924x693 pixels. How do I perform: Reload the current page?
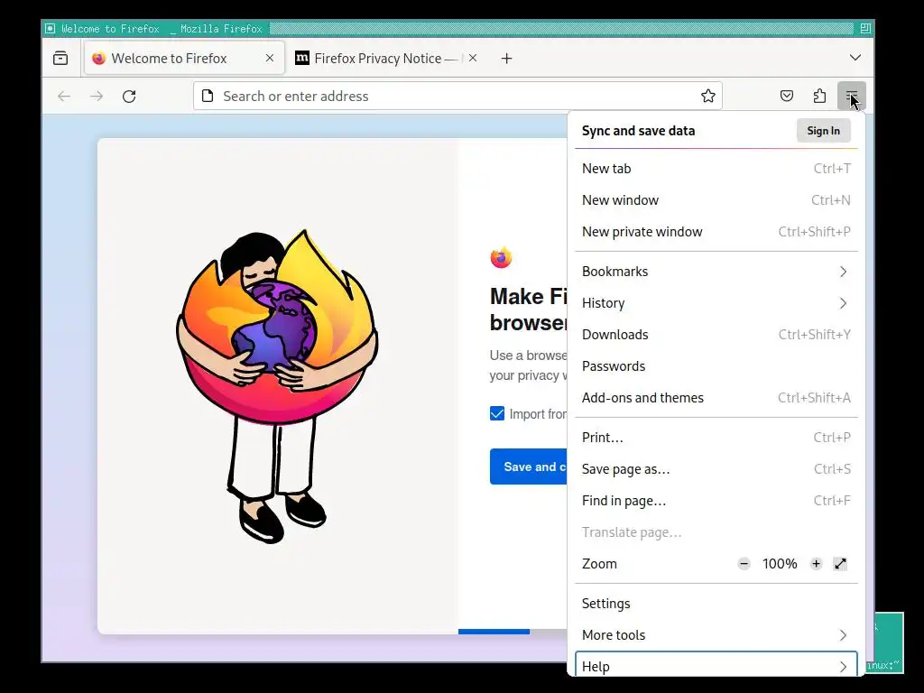[129, 96]
